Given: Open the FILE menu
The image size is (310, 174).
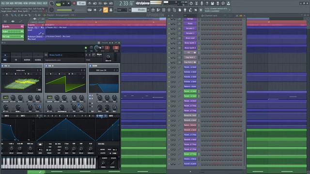Looking at the screenshot, I should [3, 3].
